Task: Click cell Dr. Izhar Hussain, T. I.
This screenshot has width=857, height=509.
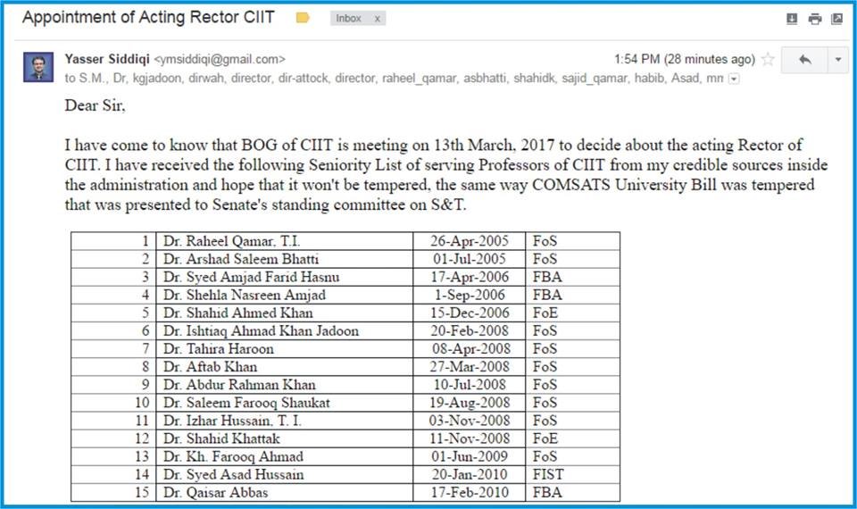Action: coord(284,421)
